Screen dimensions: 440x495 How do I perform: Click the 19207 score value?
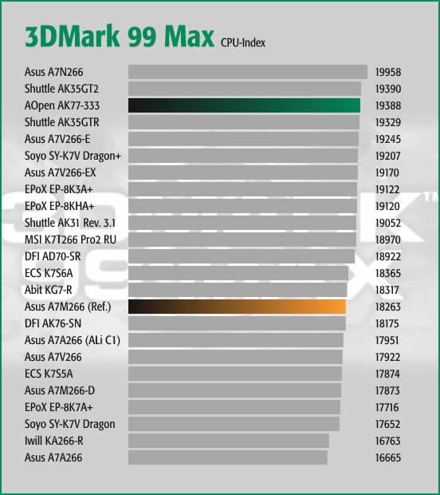click(388, 156)
